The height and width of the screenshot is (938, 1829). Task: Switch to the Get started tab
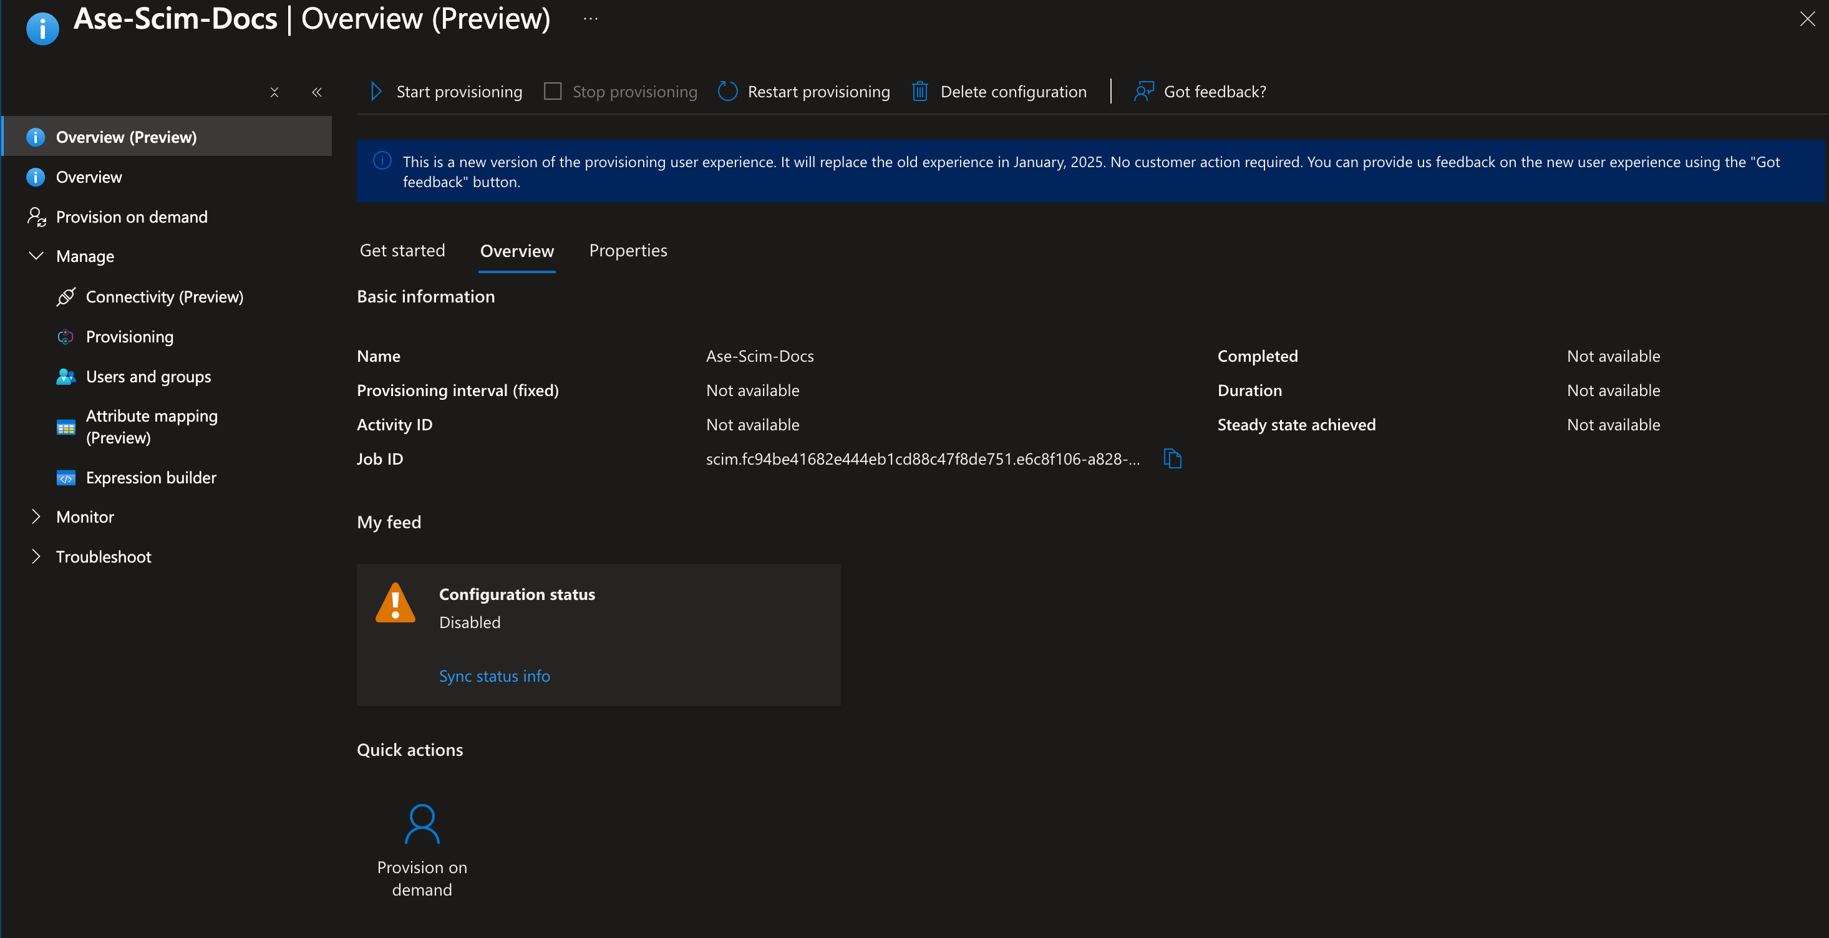click(402, 251)
